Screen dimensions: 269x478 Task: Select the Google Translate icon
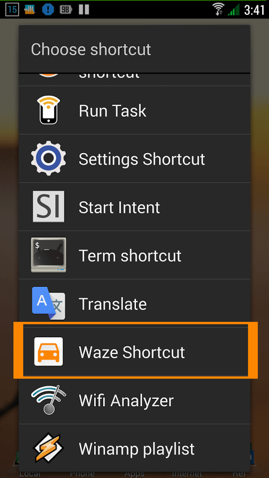pyautogui.click(x=48, y=303)
